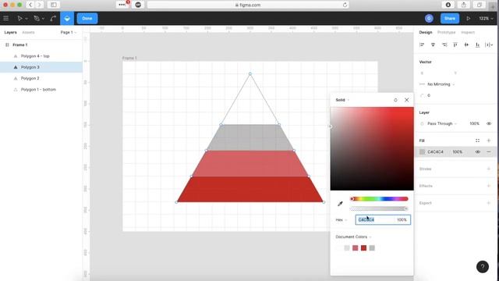Viewport: 499px width, 281px height.
Task: Choose the pinkish red document color swatch
Action: click(356, 248)
